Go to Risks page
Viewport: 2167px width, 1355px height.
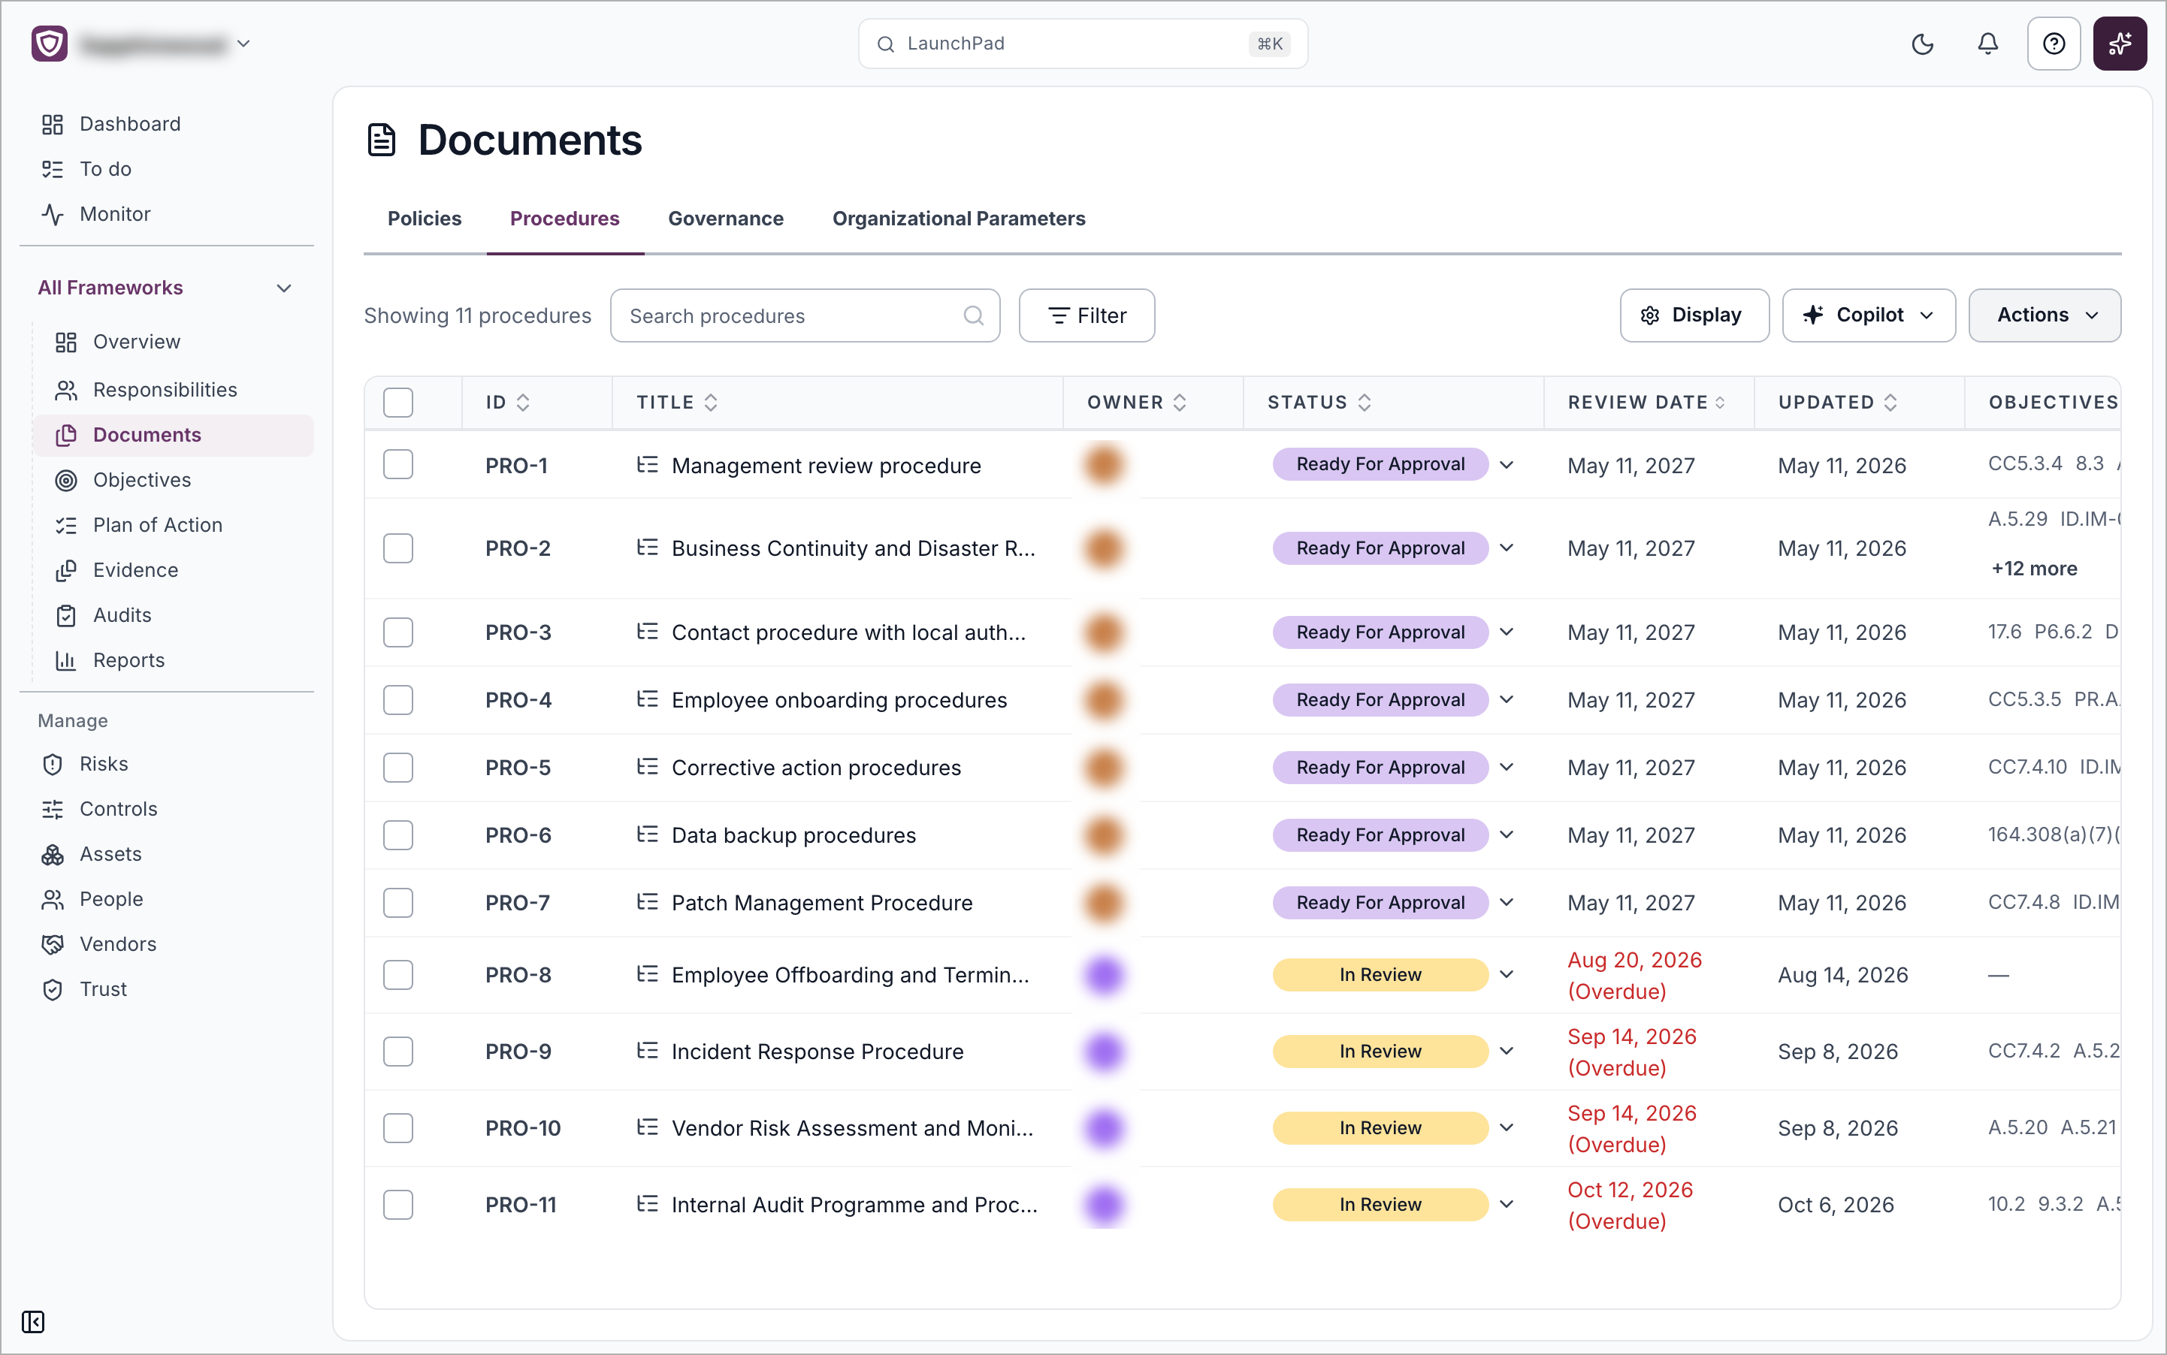(x=103, y=764)
